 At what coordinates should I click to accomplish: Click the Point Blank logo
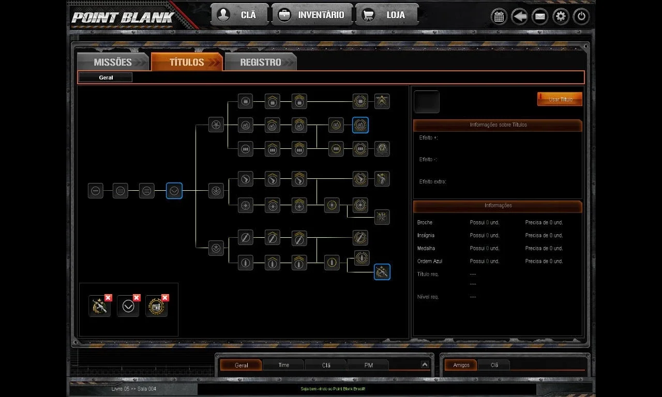coord(123,17)
